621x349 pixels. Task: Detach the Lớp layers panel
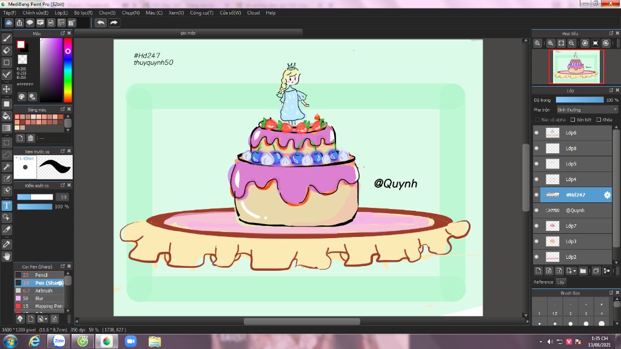(x=611, y=90)
